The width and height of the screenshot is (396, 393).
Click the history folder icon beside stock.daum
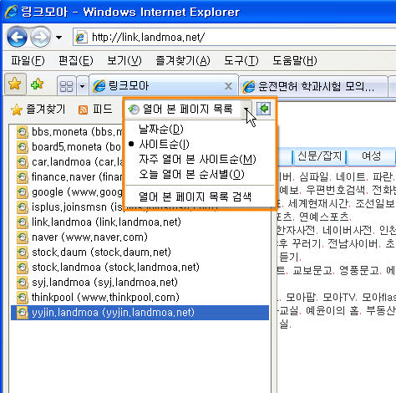[22, 253]
